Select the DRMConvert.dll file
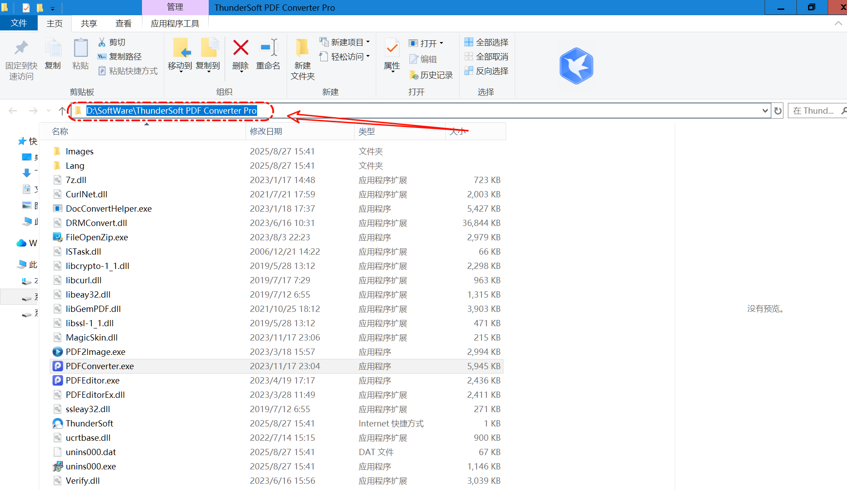The image size is (847, 490). 276,223
